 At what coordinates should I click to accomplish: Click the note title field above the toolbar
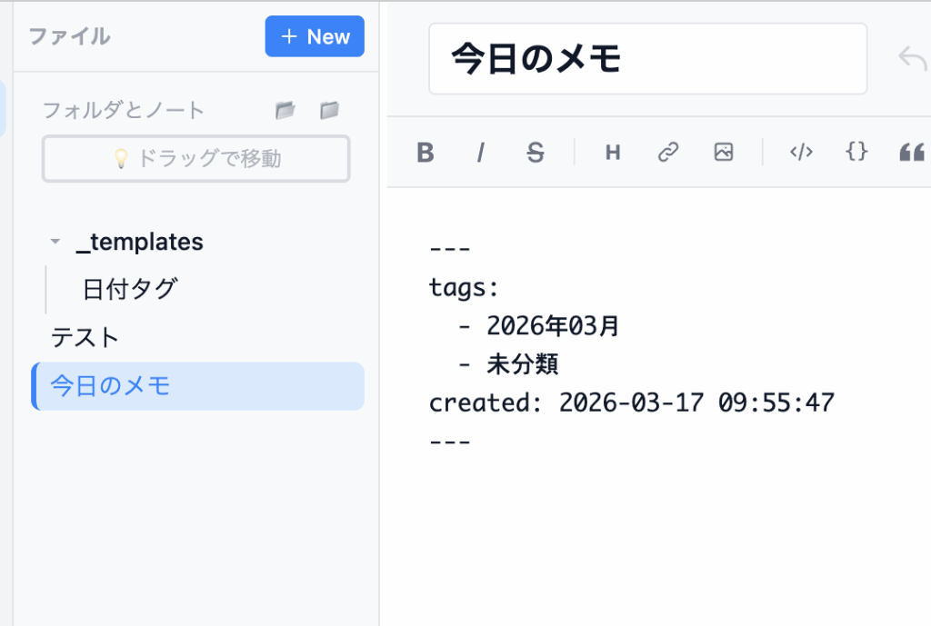[647, 59]
